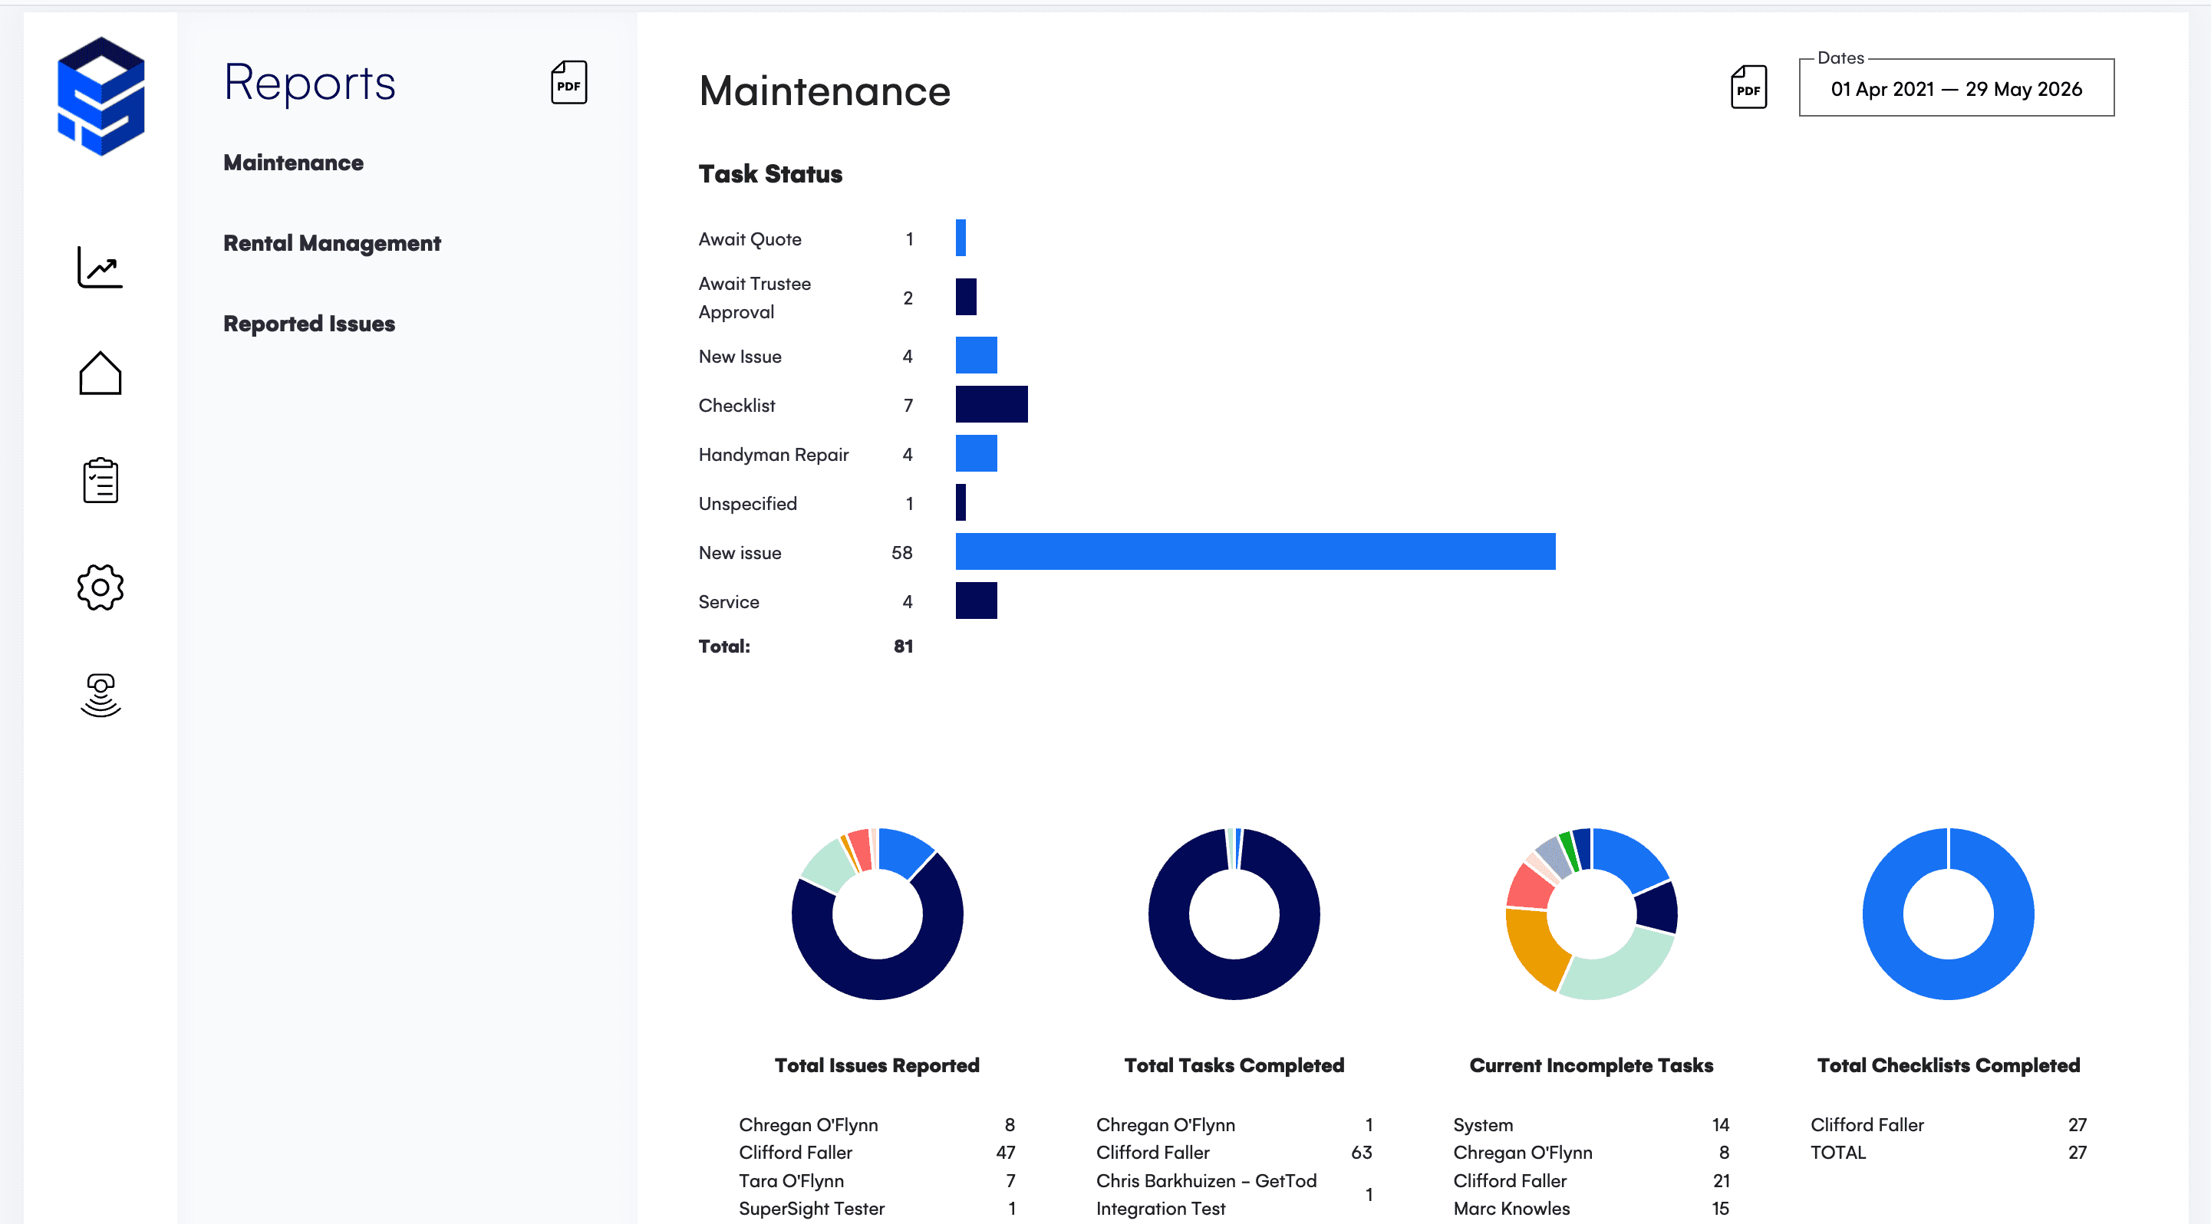Image resolution: width=2211 pixels, height=1224 pixels.
Task: Click 'Tara O'Flynn' under Total Issues Reported
Action: (x=792, y=1181)
